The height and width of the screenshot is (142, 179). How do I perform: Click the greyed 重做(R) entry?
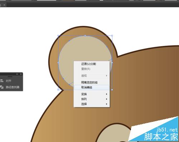[92, 69]
